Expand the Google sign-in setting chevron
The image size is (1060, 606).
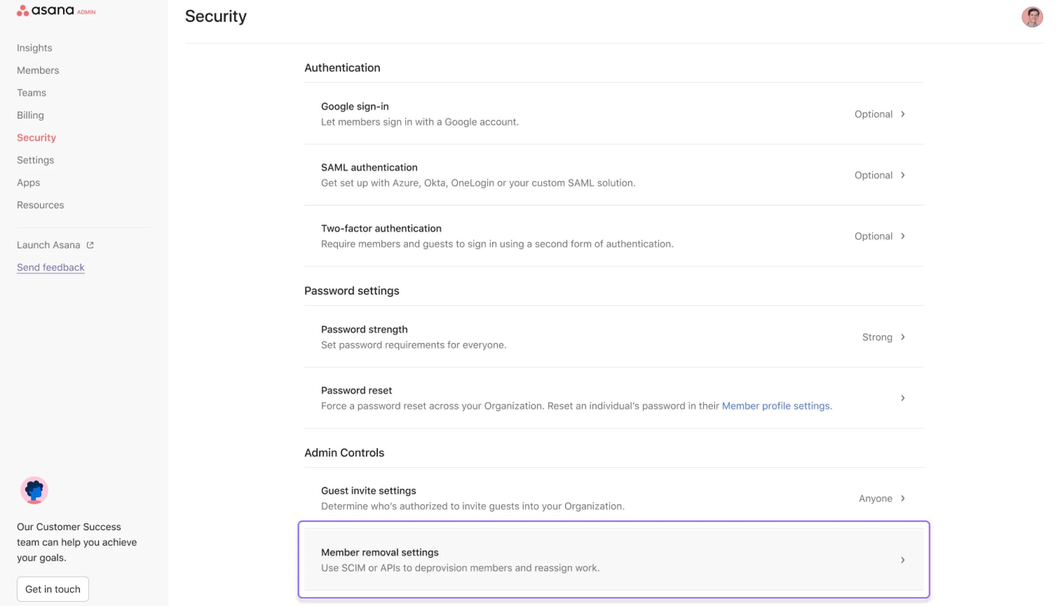point(903,114)
